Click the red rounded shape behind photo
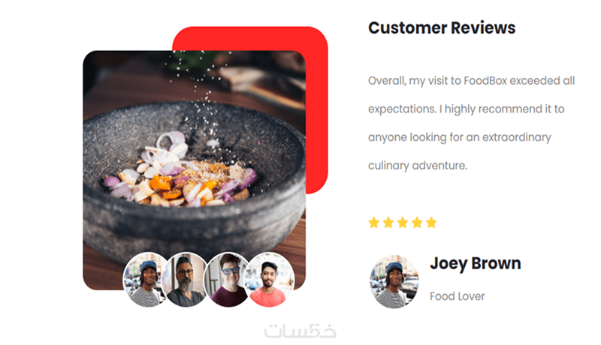Viewport: 601px width, 345px height. click(x=316, y=111)
